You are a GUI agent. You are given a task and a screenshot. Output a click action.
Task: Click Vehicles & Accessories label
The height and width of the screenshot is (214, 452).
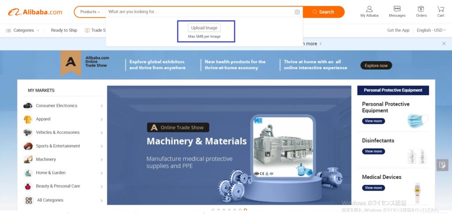point(58,132)
